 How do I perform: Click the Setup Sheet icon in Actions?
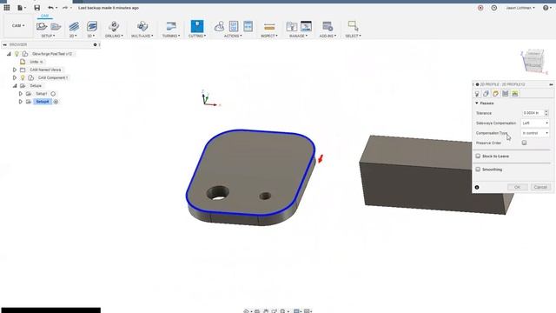tap(248, 26)
